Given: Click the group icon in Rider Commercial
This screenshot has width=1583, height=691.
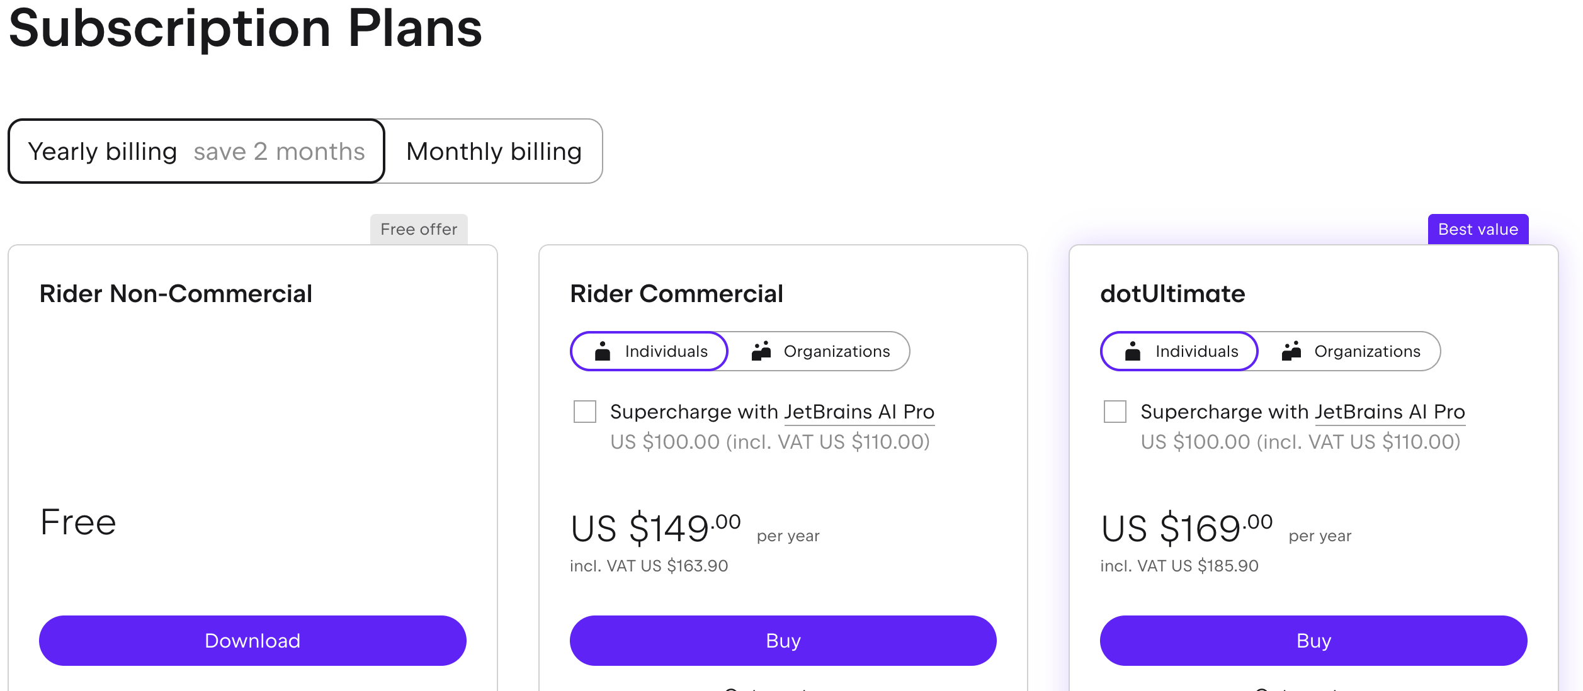Looking at the screenshot, I should [761, 351].
